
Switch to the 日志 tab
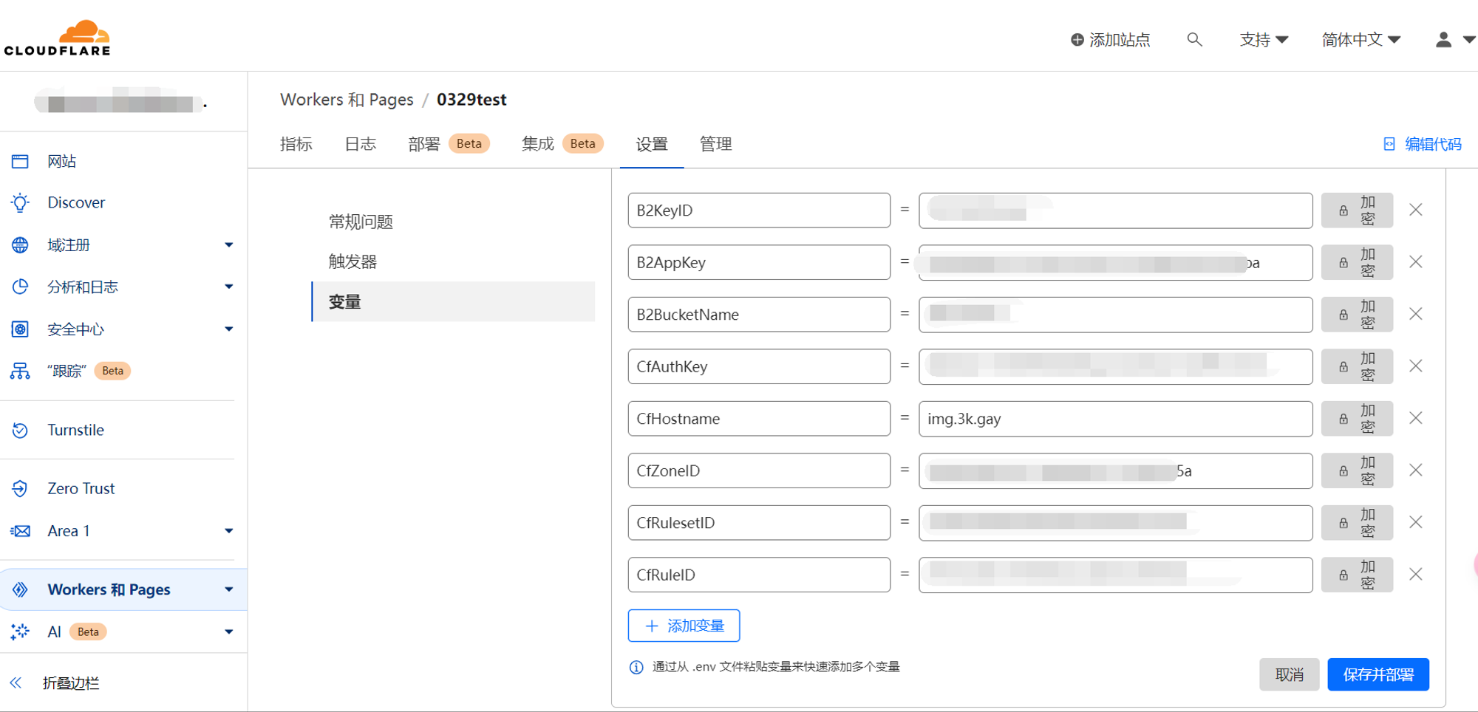click(x=361, y=144)
